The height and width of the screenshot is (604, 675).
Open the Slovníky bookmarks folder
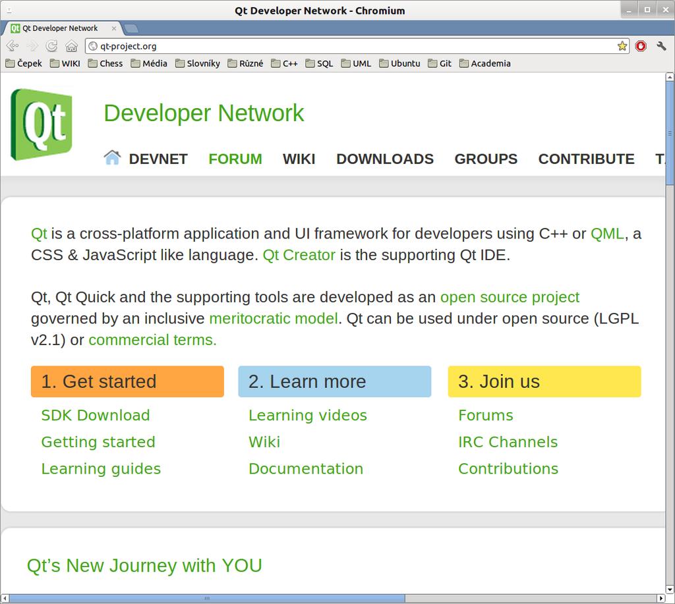(198, 63)
